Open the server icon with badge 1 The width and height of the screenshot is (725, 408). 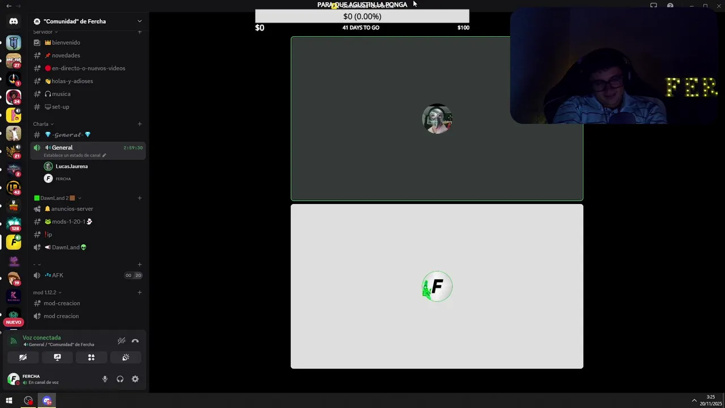pyautogui.click(x=14, y=79)
